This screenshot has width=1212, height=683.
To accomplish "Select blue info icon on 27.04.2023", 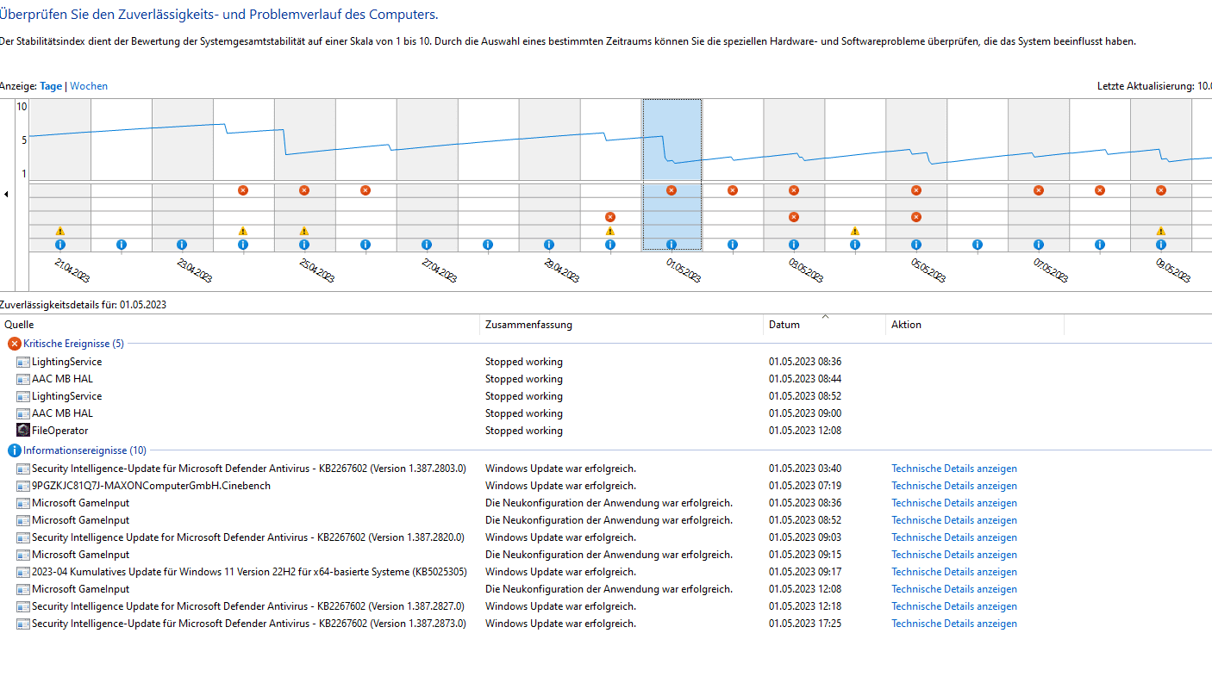I will [427, 245].
